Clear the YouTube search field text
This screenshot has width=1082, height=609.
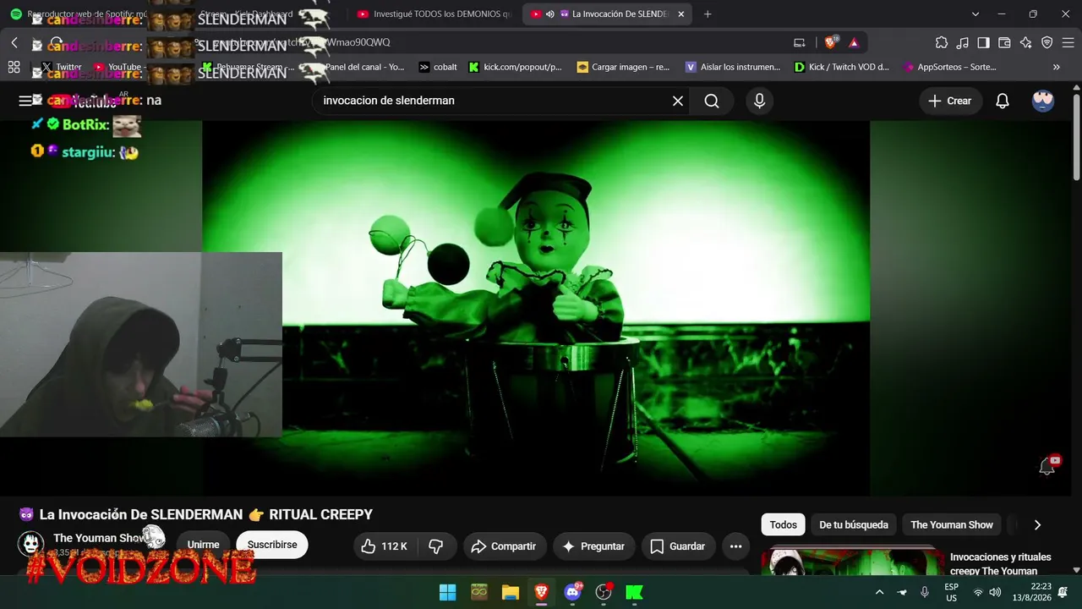pyautogui.click(x=678, y=101)
